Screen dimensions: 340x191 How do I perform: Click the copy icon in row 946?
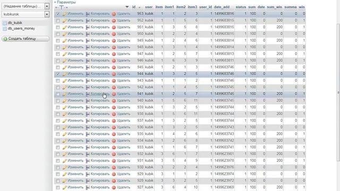[88, 60]
